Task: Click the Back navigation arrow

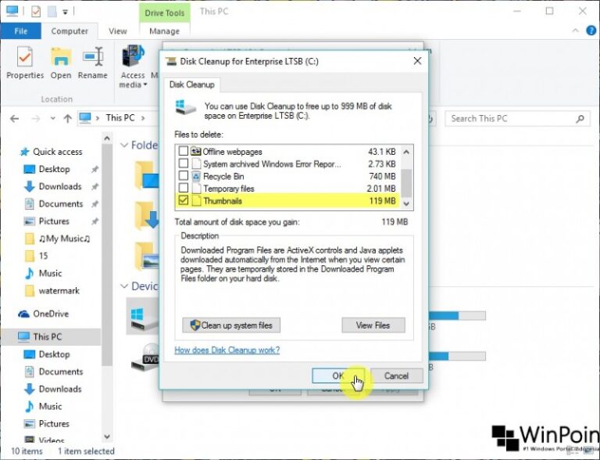Action: [15, 118]
